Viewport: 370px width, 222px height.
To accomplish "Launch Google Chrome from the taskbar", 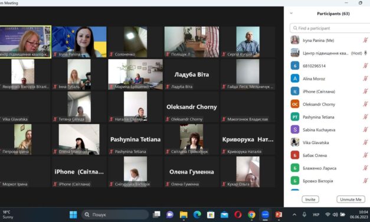I will click(x=251, y=215).
